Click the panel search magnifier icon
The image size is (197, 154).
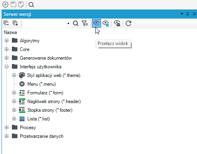coord(76,23)
